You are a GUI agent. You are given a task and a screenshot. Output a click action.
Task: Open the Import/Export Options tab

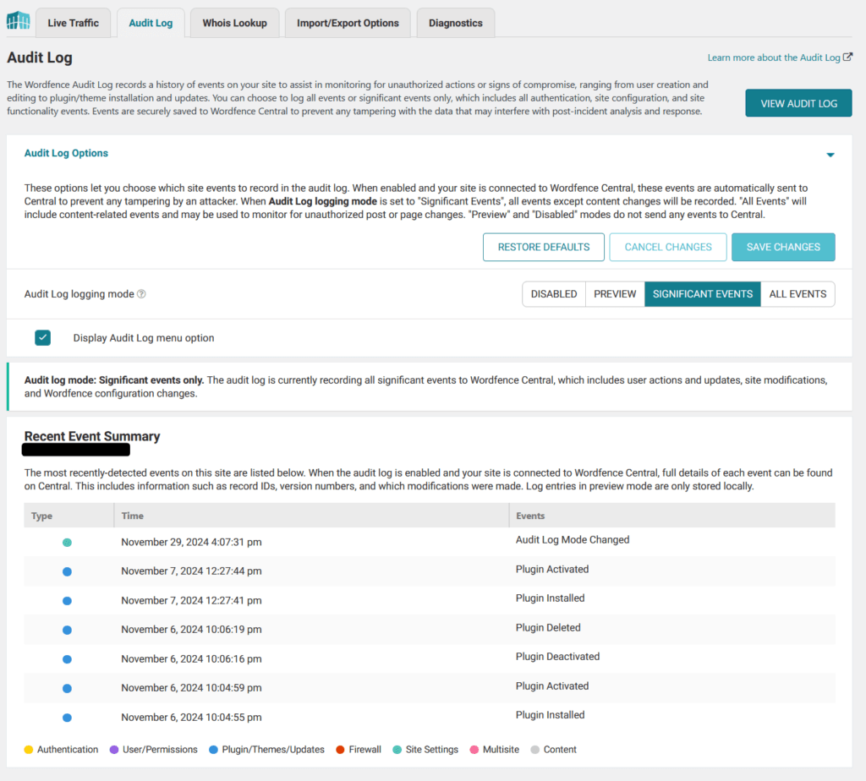click(x=348, y=23)
